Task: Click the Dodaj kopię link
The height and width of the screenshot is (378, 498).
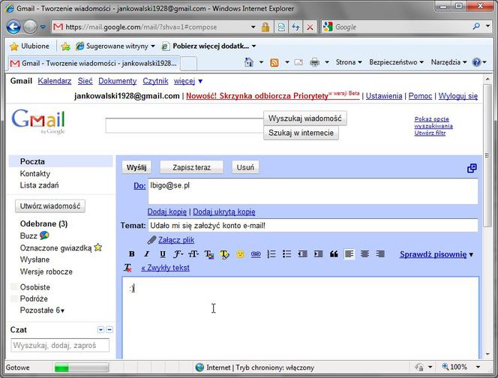Action: click(x=167, y=211)
